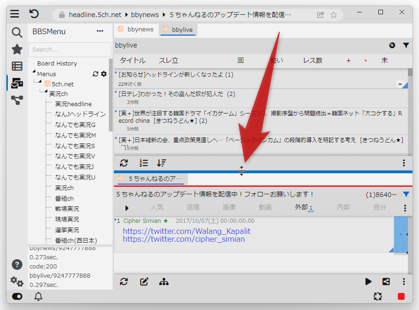This screenshot has height=310, width=419.
Task: Open BBSMenu three-dot options
Action: pos(100,31)
